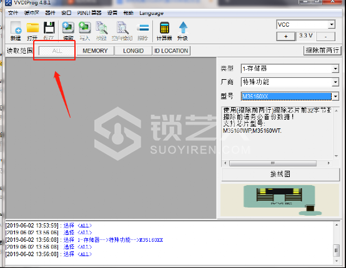Viewport: 346px width, 268px height.
Task: Open the 型号 M35160XX model dropdown
Action: pos(335,96)
